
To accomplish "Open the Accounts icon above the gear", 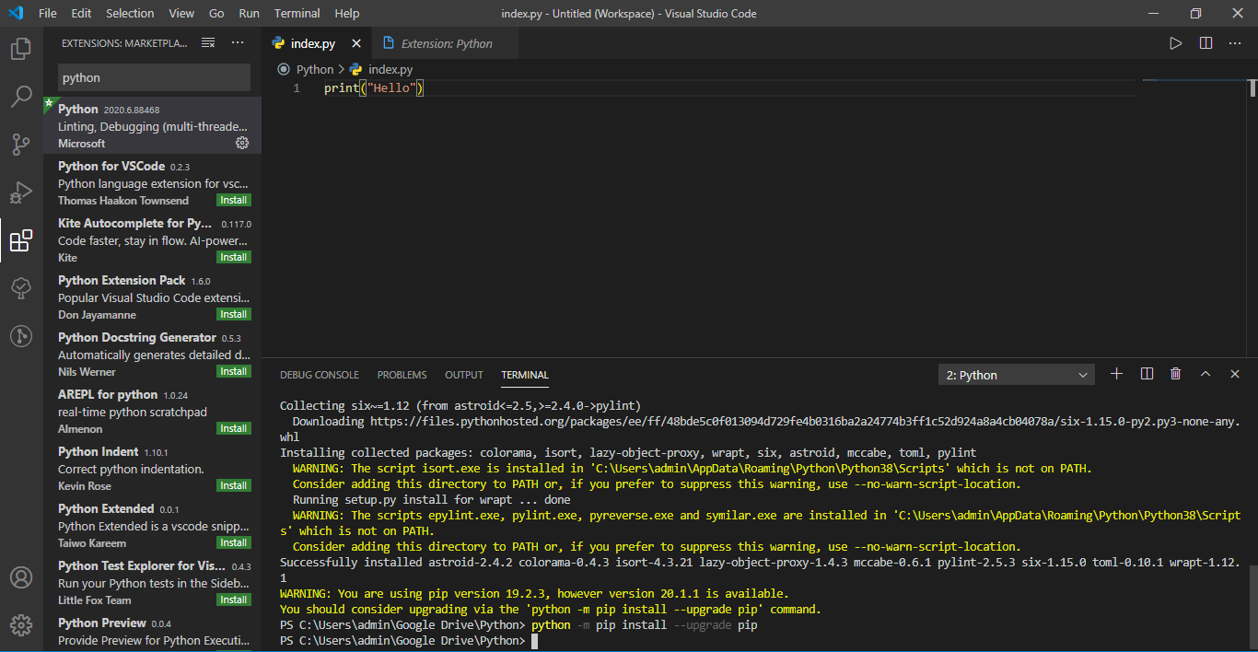I will tap(20, 576).
